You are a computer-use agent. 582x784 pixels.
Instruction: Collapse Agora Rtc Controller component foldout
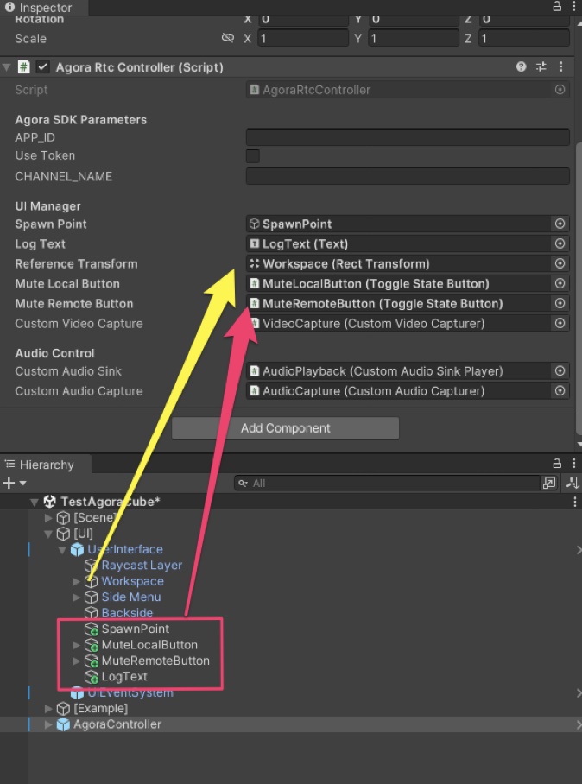point(7,67)
